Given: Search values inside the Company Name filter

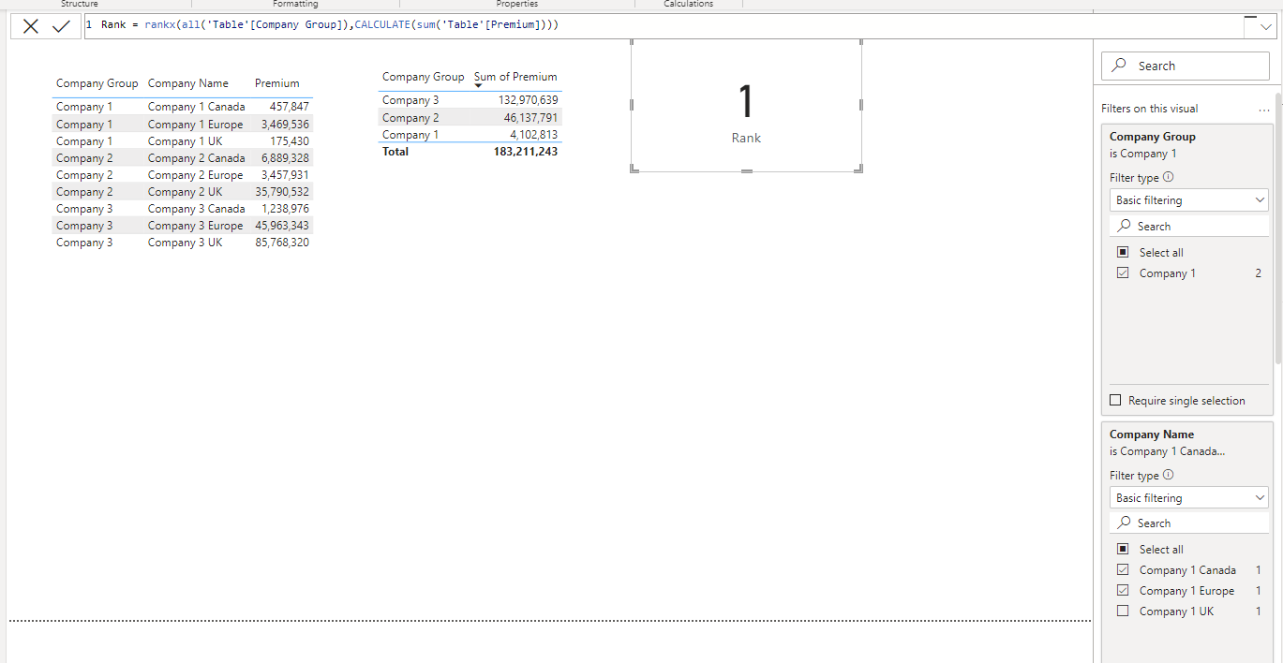Looking at the screenshot, I should pyautogui.click(x=1189, y=523).
